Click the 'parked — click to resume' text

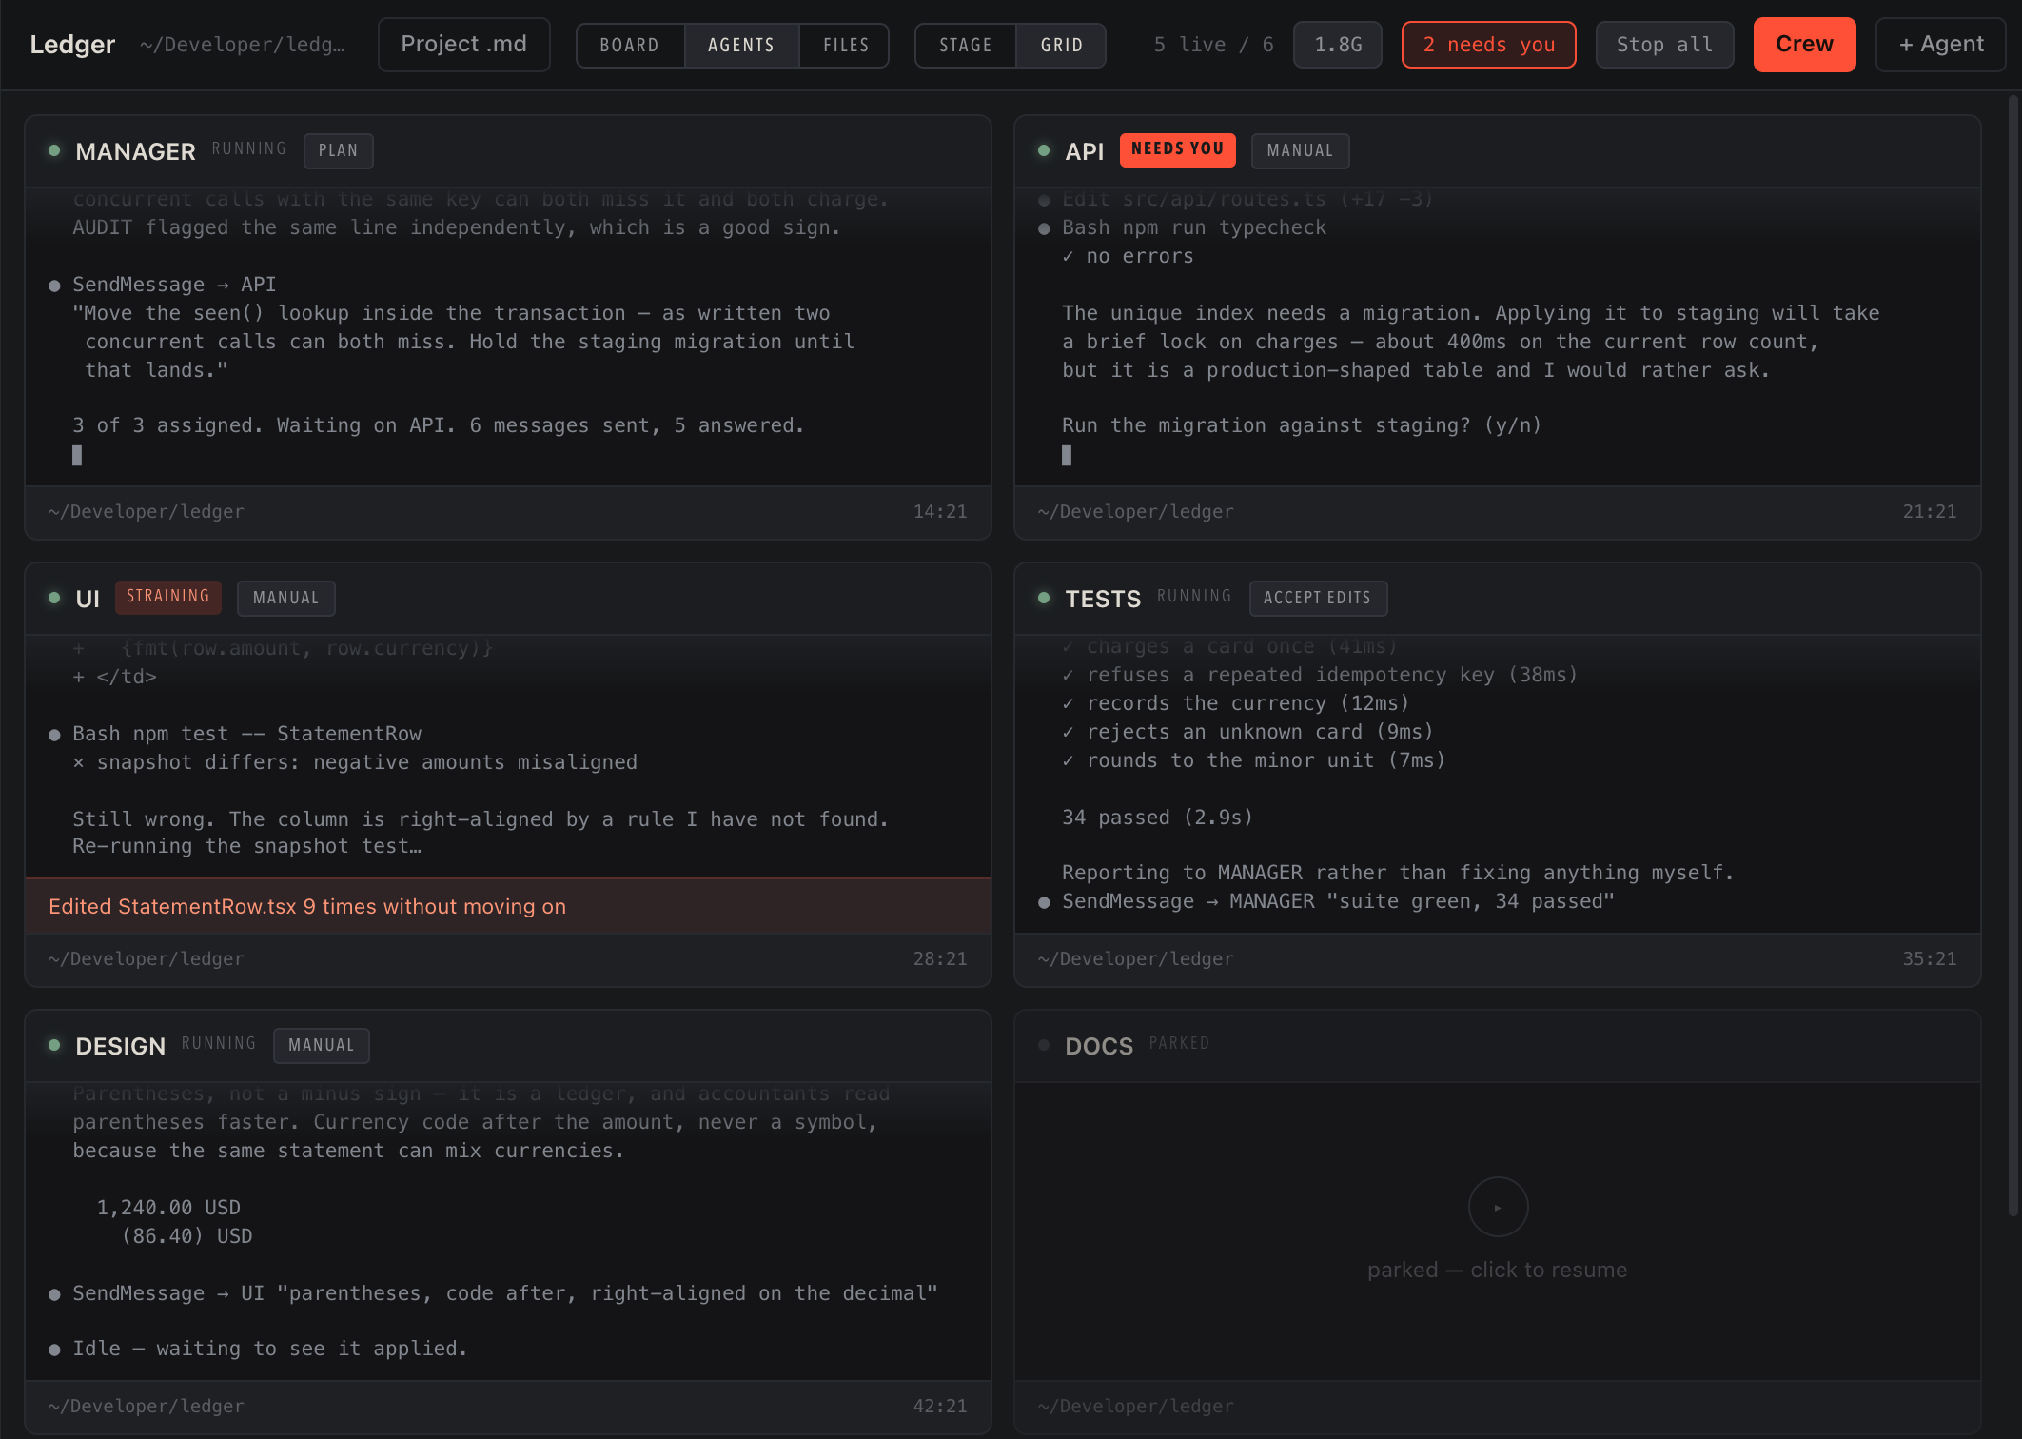tap(1498, 1270)
